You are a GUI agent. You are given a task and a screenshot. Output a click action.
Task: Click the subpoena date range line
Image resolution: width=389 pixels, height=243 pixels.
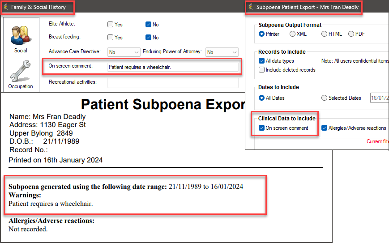pos(126,187)
